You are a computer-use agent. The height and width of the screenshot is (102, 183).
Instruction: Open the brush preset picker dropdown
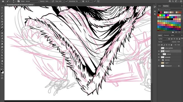(16, 1)
